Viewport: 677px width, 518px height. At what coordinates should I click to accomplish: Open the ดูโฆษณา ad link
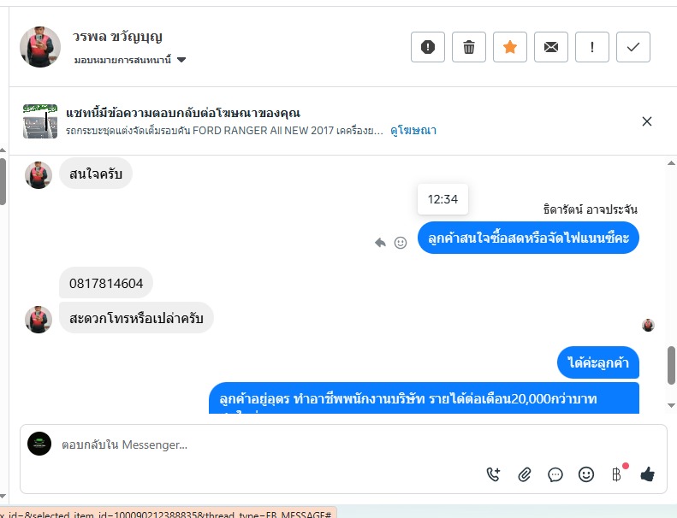coord(413,130)
